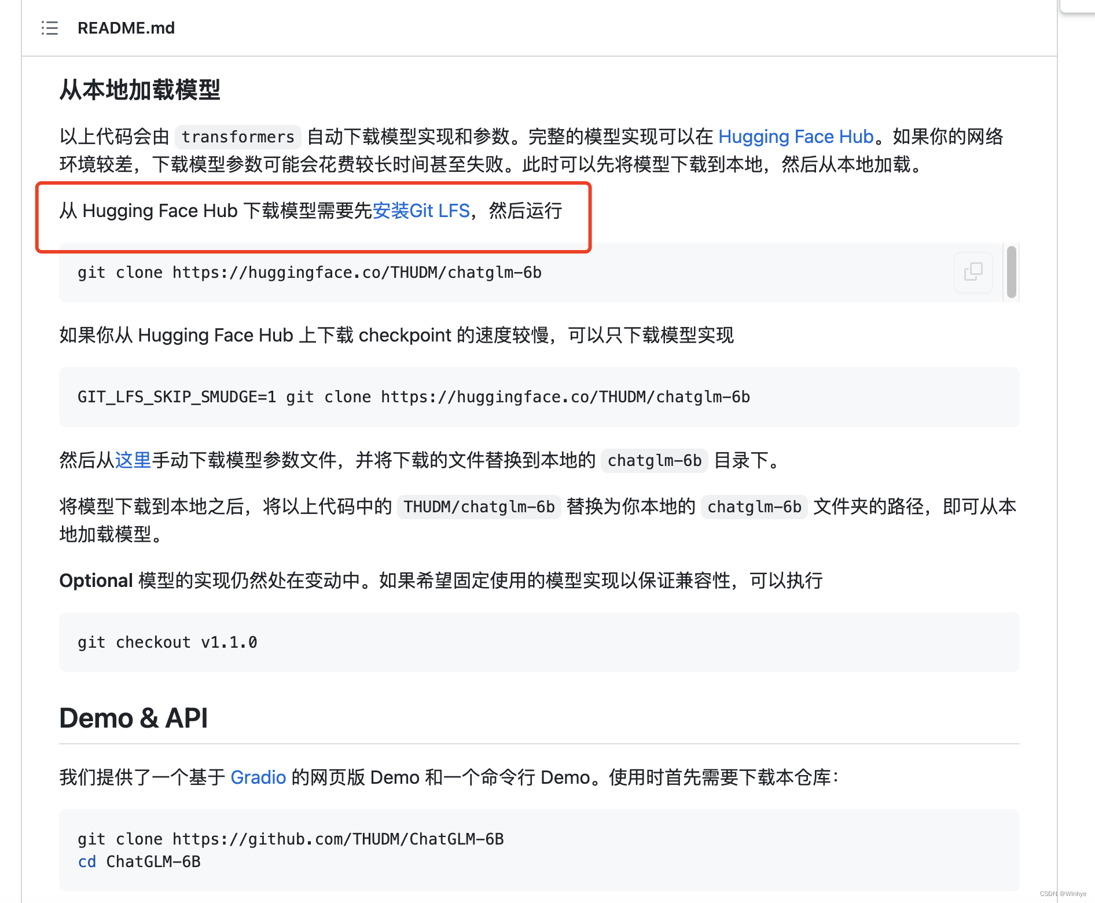This screenshot has width=1095, height=903.
Task: Open the Gradio link
Action: [258, 777]
